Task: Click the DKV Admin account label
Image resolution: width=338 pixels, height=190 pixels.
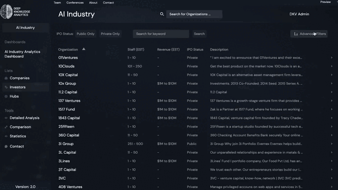Action: [x=299, y=14]
